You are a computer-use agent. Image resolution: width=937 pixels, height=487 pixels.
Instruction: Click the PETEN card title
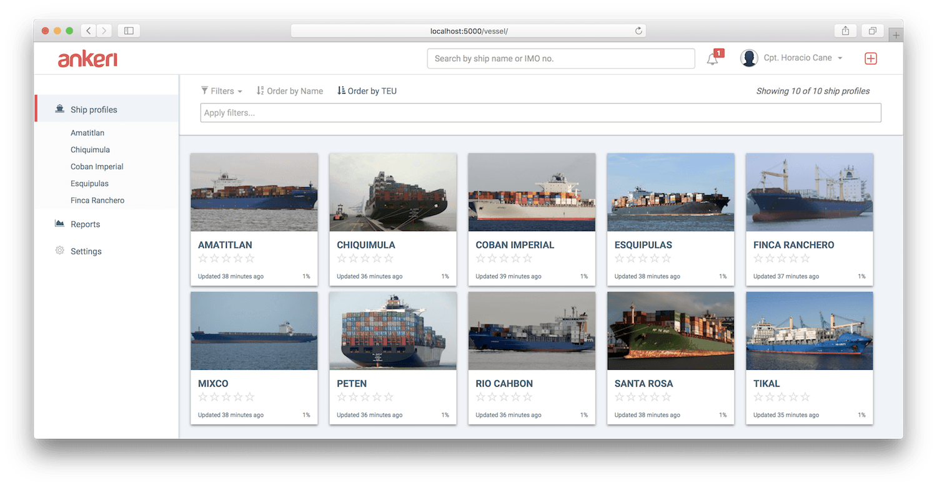[352, 383]
